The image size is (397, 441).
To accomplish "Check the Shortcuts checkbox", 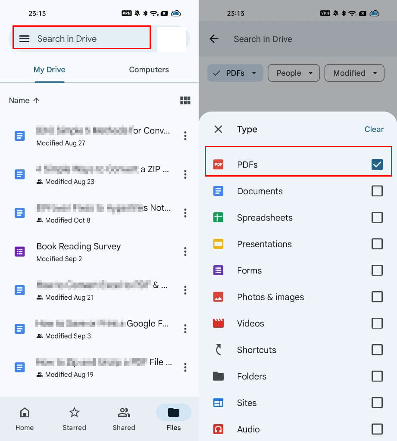I will pos(377,350).
